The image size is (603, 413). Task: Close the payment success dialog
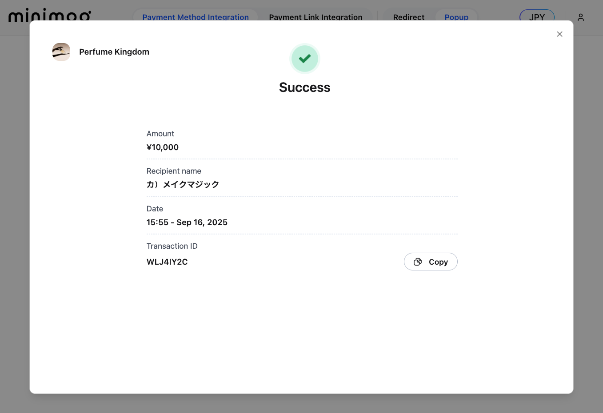tap(559, 34)
